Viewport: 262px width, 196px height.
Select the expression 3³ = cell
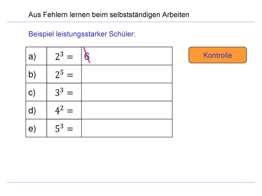(64, 92)
